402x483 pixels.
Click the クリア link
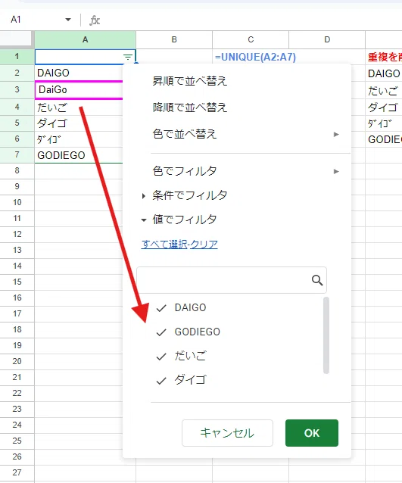[204, 245]
